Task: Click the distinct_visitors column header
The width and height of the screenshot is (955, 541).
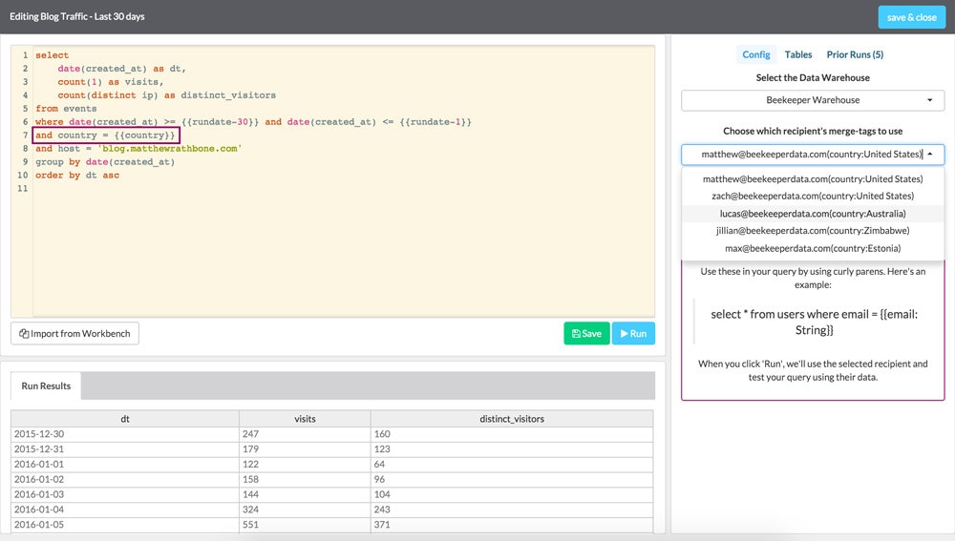Action: (512, 418)
